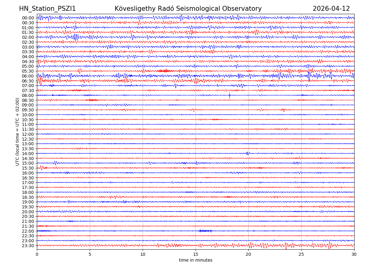Click the x-axis tick label 0
The height and width of the screenshot is (277, 369).
(37, 255)
